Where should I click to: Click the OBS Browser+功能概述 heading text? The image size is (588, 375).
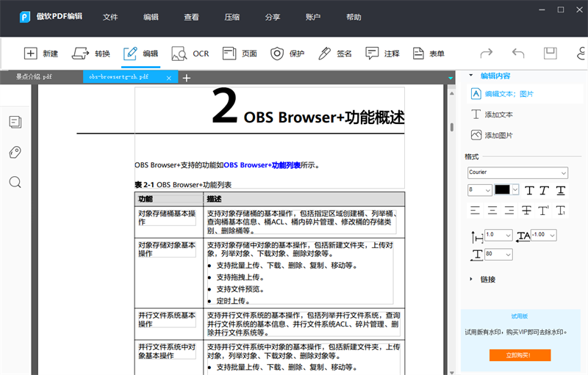tap(324, 117)
